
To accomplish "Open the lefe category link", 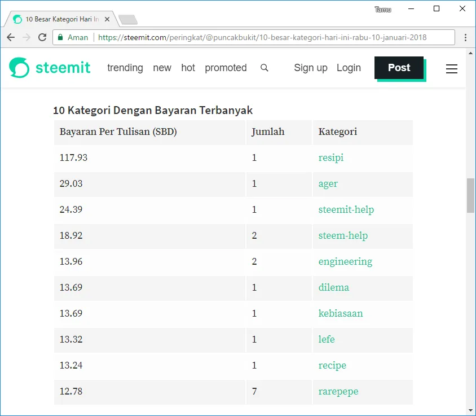I will click(x=327, y=339).
